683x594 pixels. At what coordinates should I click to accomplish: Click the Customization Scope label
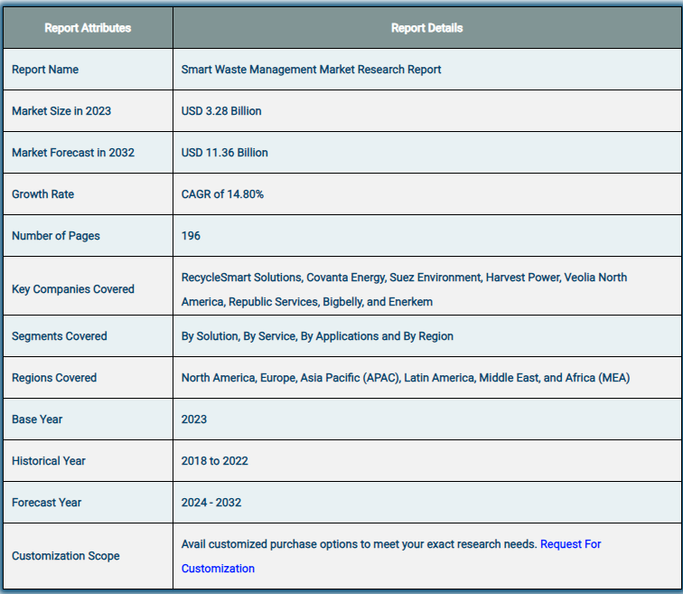pyautogui.click(x=66, y=556)
